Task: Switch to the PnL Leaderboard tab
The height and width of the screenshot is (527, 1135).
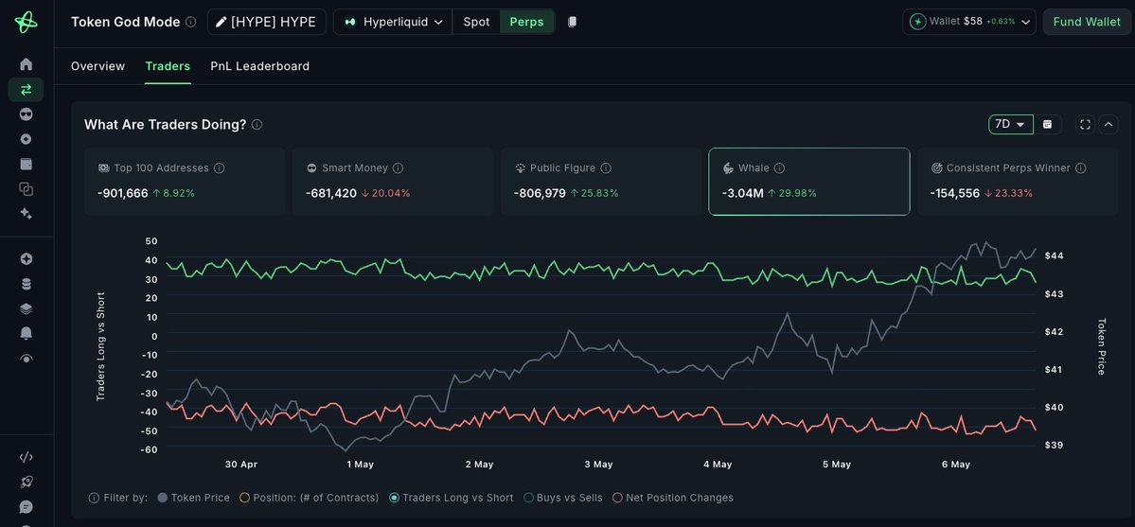Action: coord(260,66)
